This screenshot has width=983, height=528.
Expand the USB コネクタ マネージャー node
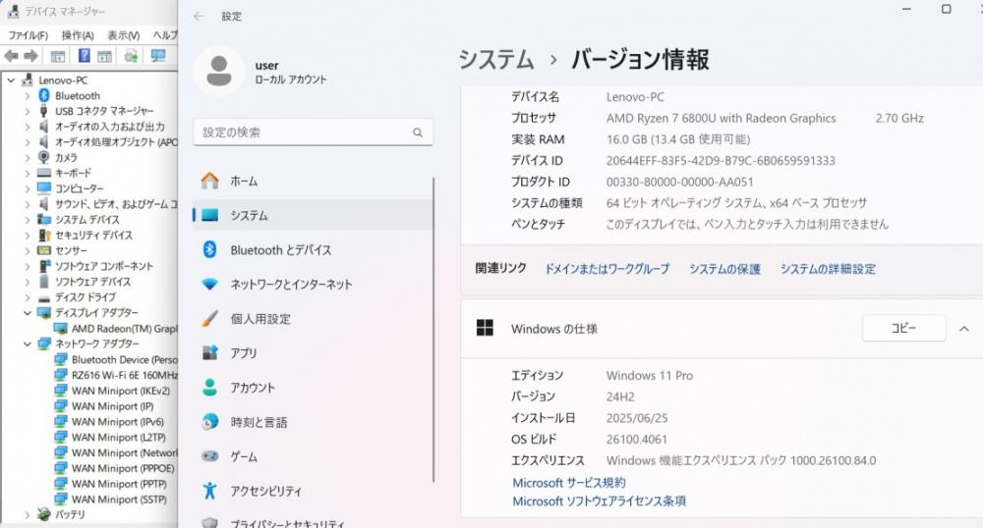(28, 111)
